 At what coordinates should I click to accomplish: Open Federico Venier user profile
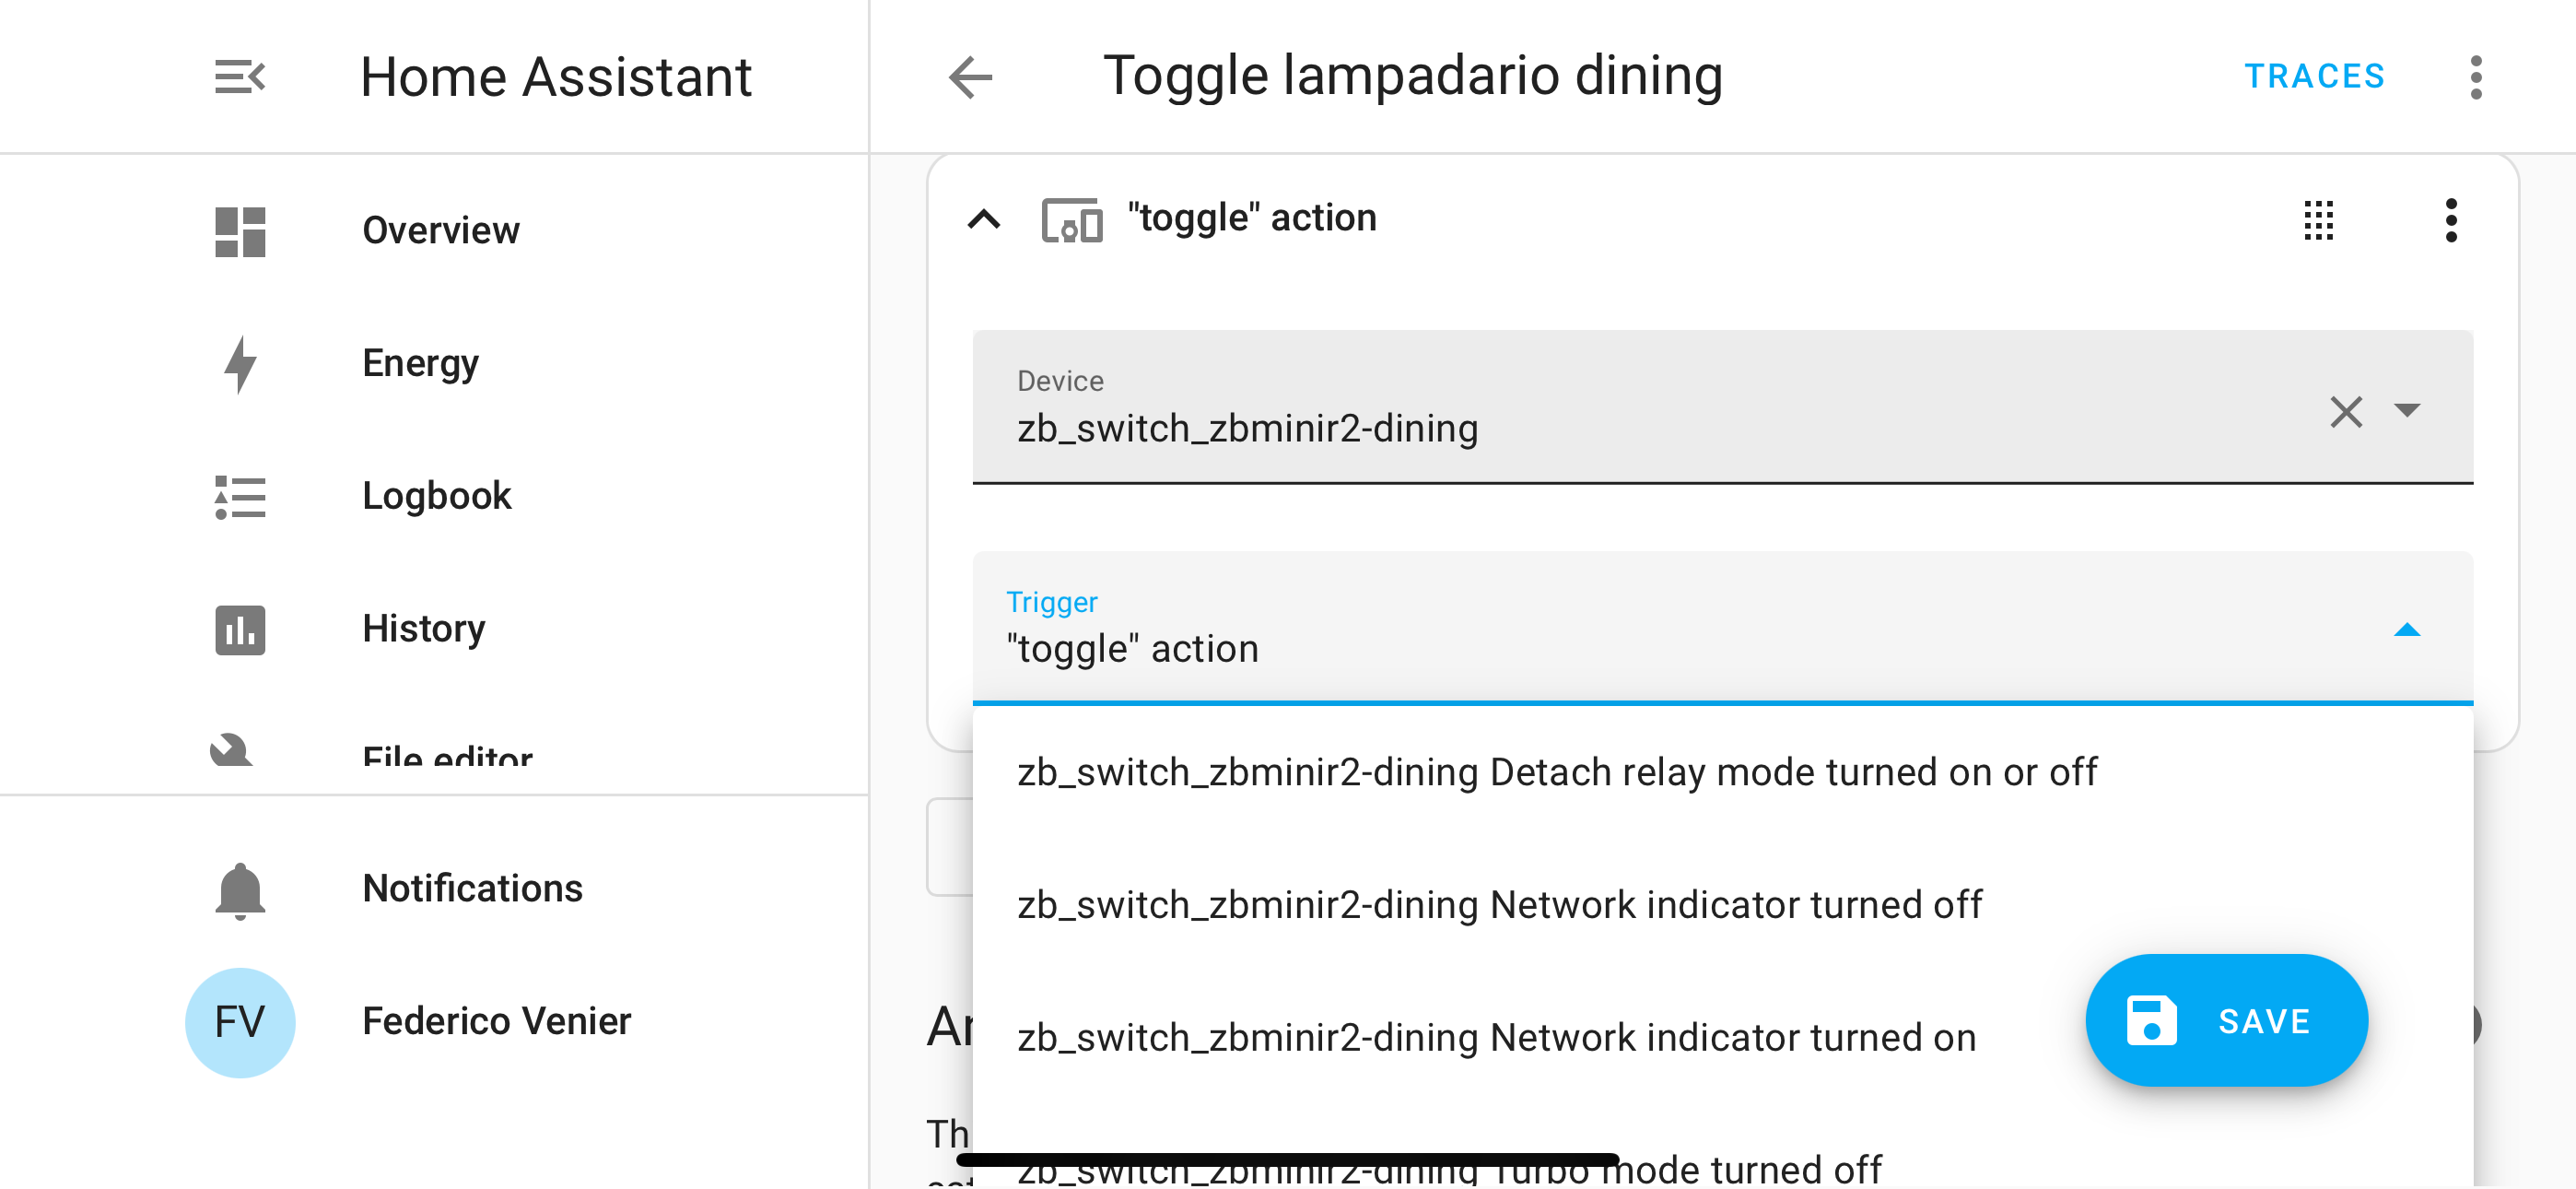496,1022
